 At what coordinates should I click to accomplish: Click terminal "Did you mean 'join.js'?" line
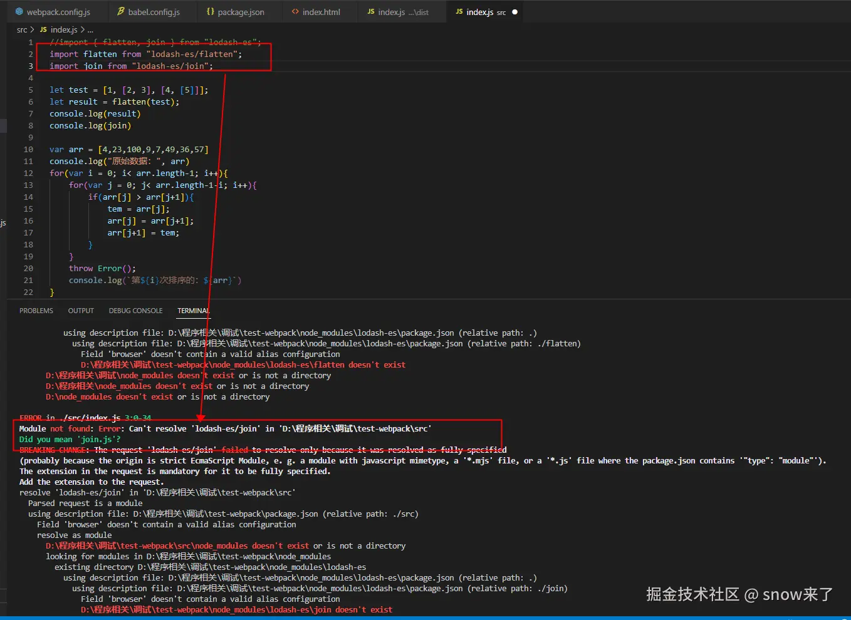point(70,440)
